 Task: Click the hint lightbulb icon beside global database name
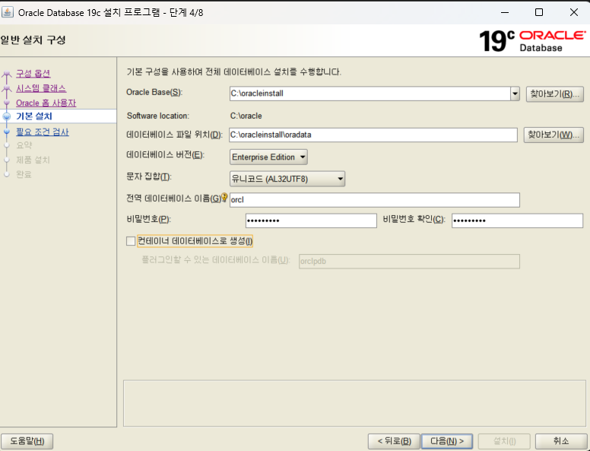click(x=224, y=197)
